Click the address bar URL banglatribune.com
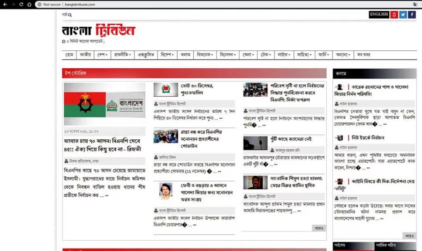Viewport: 422px width, 251px height. pyautogui.click(x=80, y=4)
